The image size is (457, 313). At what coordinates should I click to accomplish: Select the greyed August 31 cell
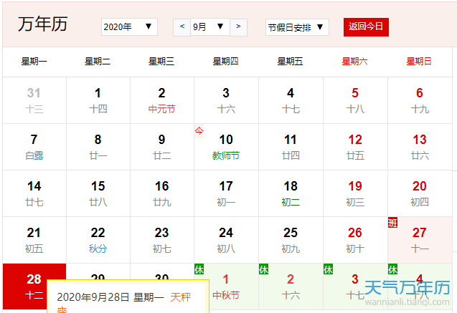click(34, 100)
